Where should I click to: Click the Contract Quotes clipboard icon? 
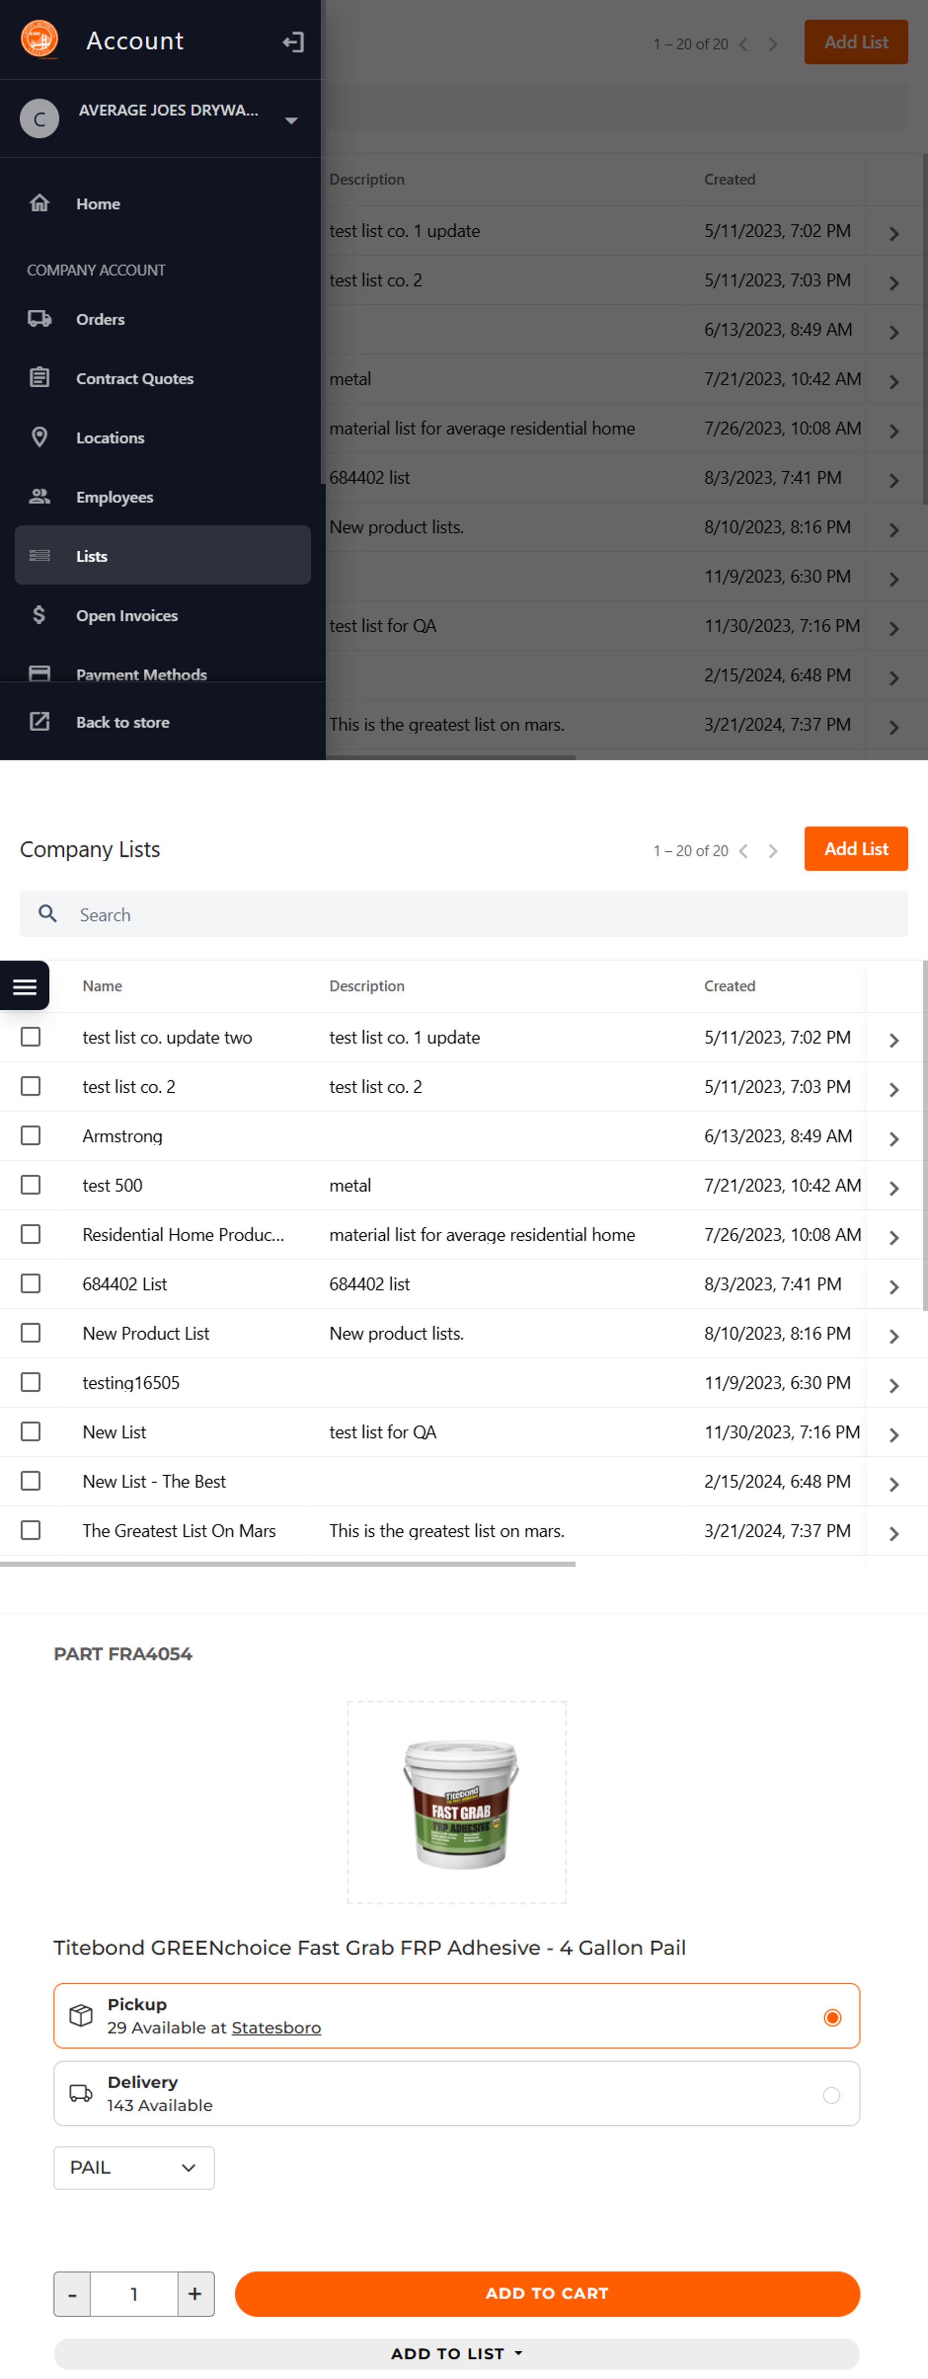[40, 377]
